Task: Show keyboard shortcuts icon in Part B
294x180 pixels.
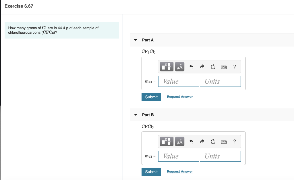Action: (224, 142)
